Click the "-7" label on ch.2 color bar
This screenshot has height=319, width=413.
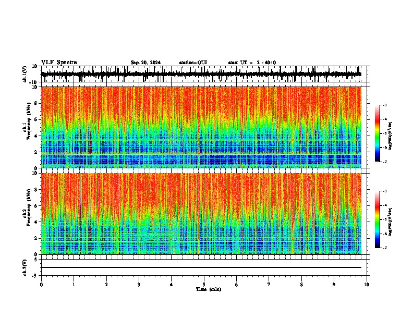point(384,248)
